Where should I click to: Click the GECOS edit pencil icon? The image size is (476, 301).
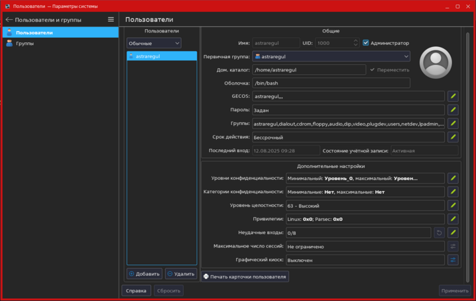coord(453,97)
